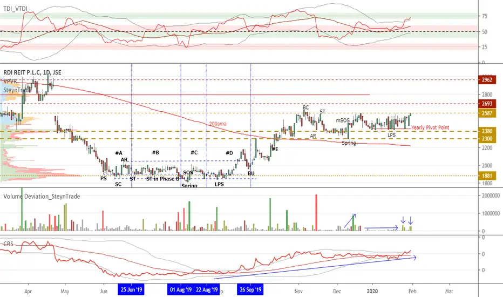This screenshot has height=297, width=503.
Task: Click the Spring label under mSOS
Action: pos(349,143)
